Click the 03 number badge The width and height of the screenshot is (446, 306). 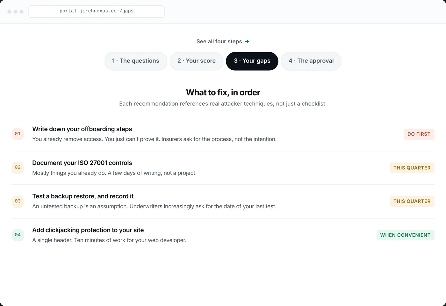pos(18,201)
